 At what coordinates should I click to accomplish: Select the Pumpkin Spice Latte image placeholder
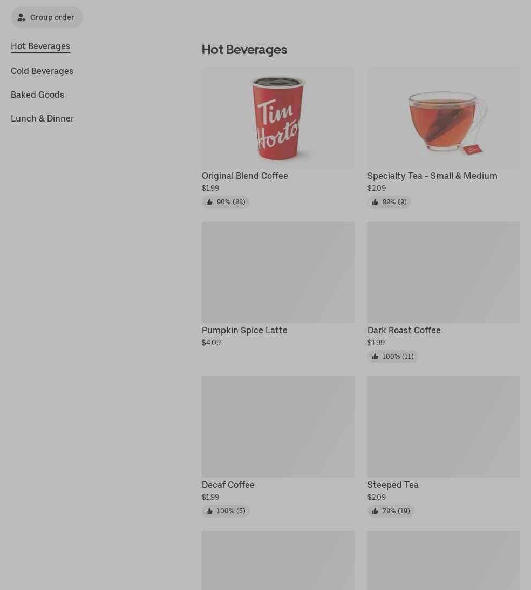(278, 272)
